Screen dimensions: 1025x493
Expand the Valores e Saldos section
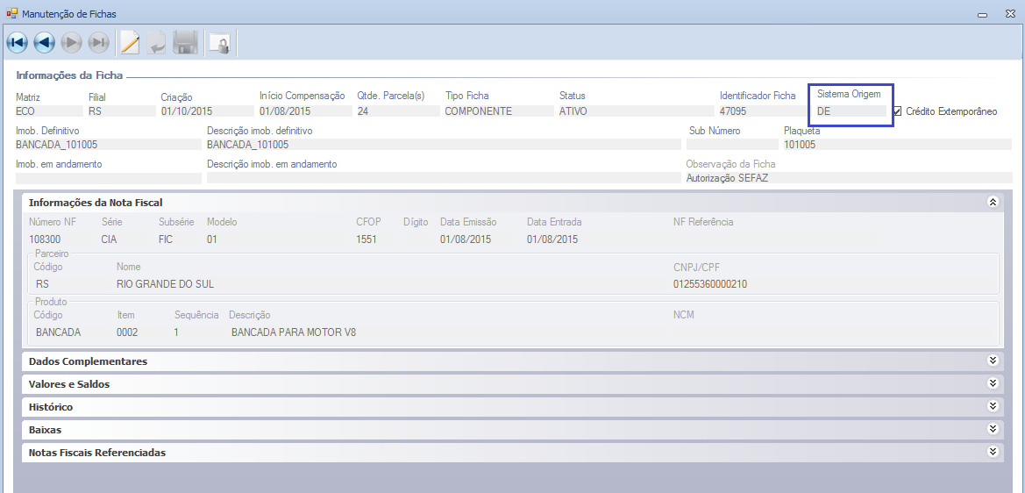click(x=993, y=383)
